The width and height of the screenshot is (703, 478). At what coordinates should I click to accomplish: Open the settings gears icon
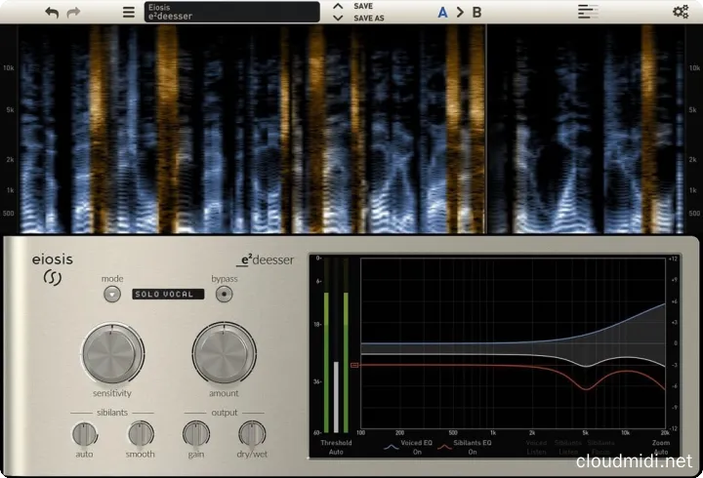click(x=681, y=13)
